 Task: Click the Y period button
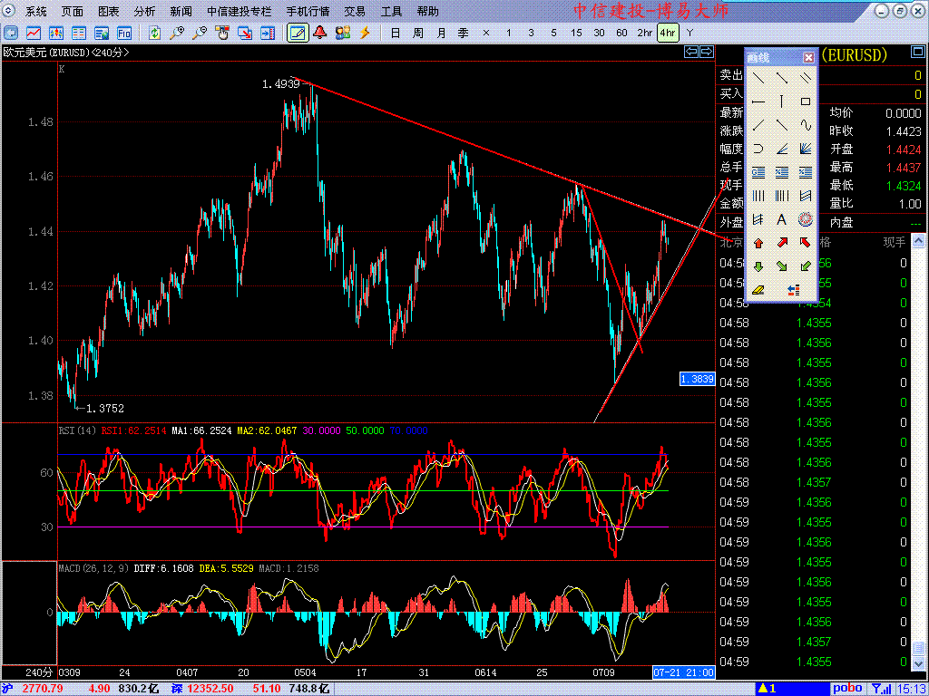689,34
